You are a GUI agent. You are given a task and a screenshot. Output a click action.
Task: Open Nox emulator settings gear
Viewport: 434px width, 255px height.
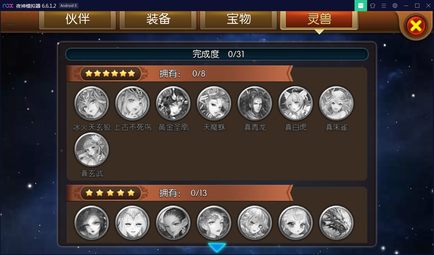pos(395,6)
